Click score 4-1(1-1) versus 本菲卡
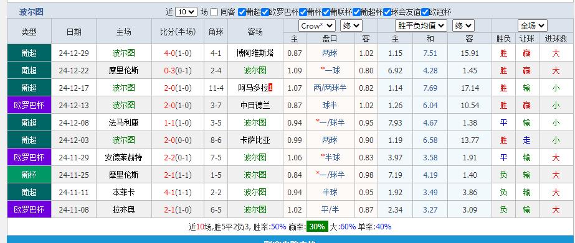Viewport: 575px width, 243px height. [178, 192]
